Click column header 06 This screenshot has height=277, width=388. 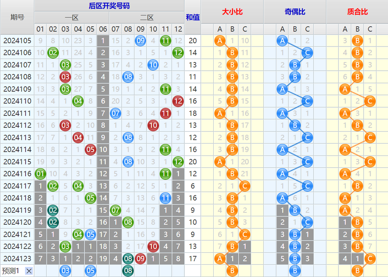[x=103, y=29]
